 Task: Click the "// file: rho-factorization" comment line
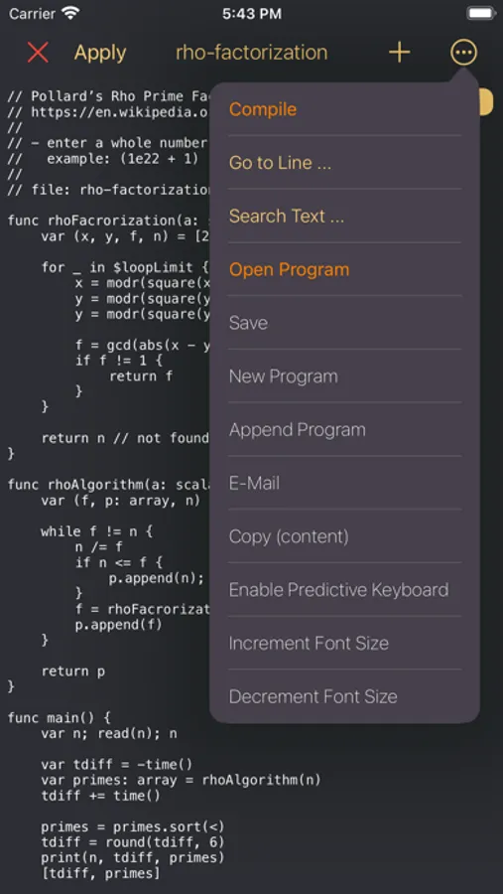(109, 190)
